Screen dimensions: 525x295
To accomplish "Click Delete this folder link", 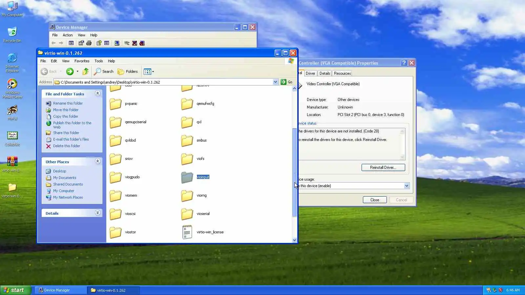I will pyautogui.click(x=67, y=146).
